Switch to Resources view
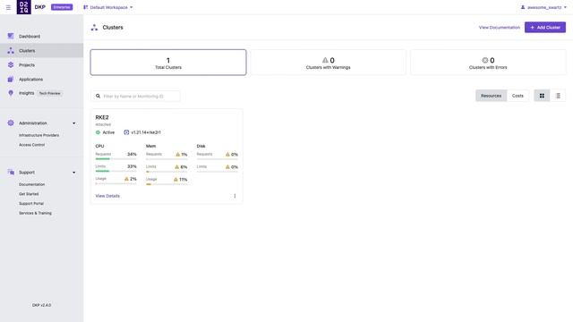The height and width of the screenshot is (322, 573). [491, 96]
